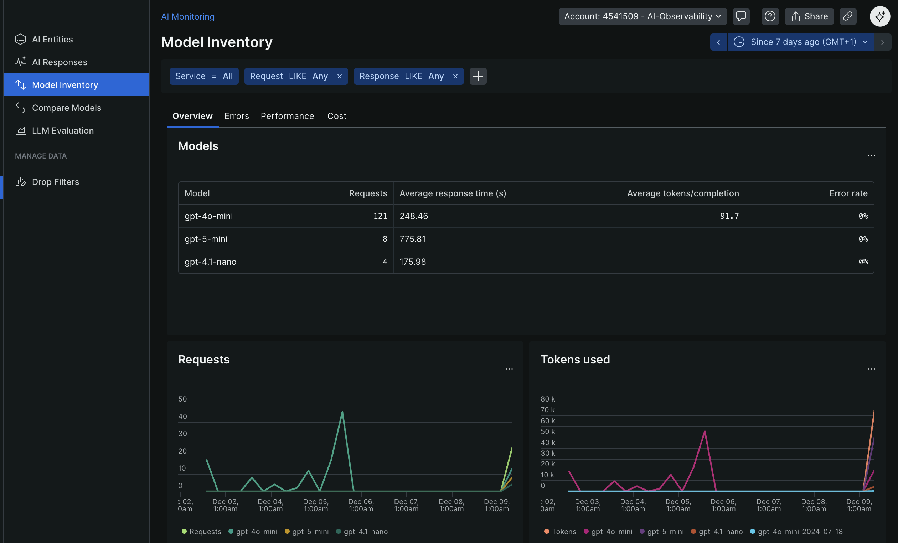This screenshot has height=543, width=898.
Task: Open LLM Evaluation chart icon
Action: click(20, 130)
